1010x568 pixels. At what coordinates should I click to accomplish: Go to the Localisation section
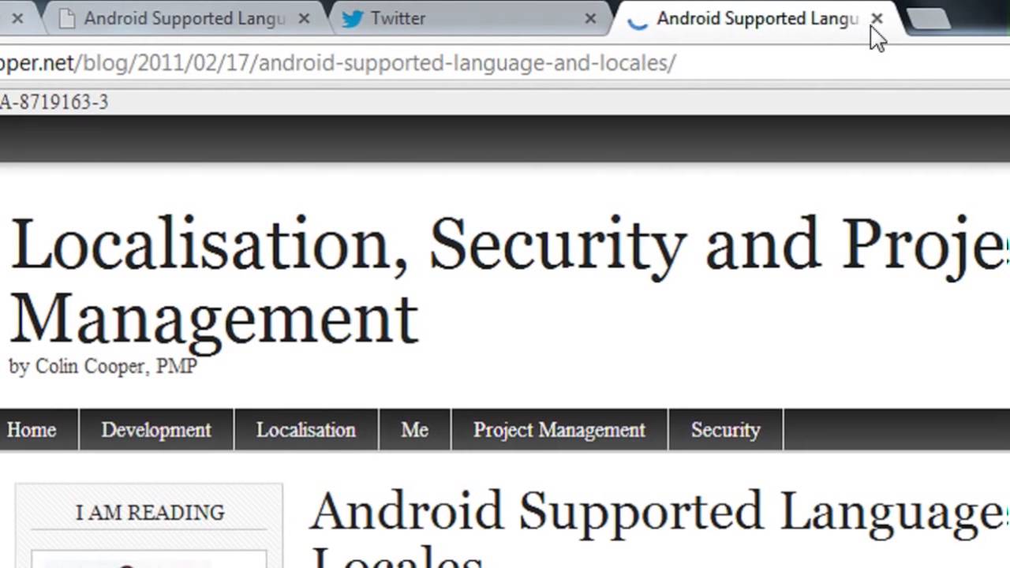pyautogui.click(x=306, y=430)
